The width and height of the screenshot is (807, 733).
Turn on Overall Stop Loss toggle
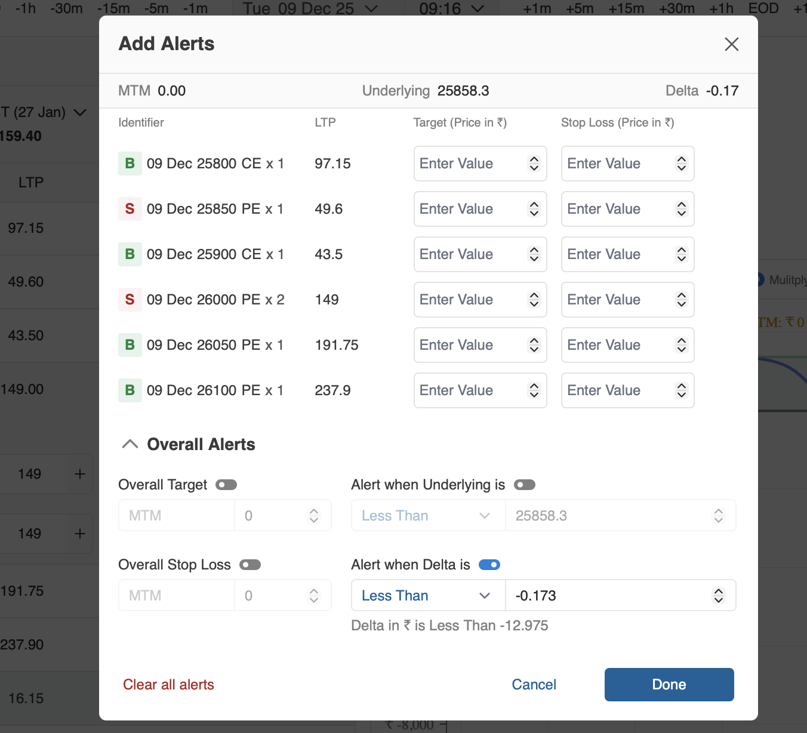point(250,565)
